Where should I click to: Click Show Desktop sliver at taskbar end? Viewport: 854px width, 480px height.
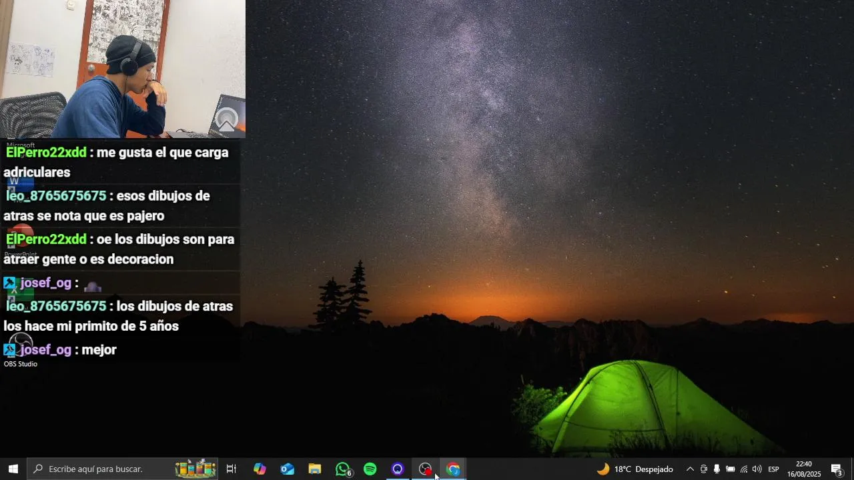tap(852, 469)
